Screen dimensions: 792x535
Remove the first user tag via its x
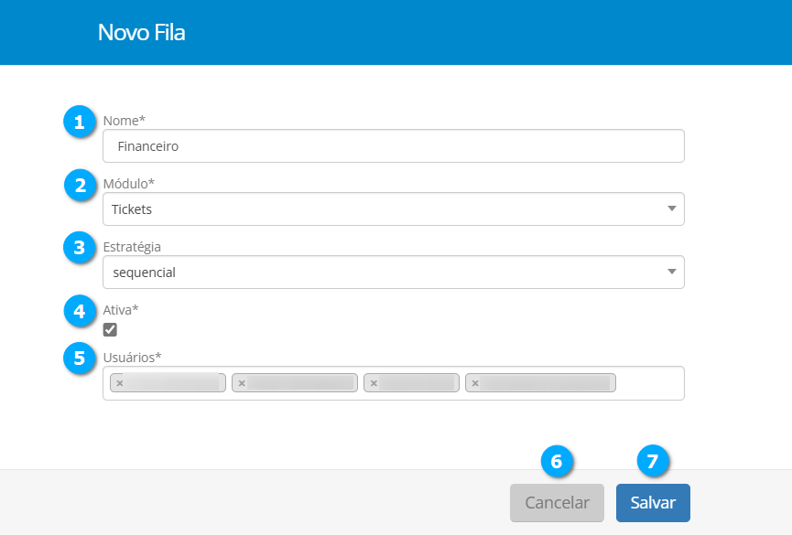[x=120, y=383]
